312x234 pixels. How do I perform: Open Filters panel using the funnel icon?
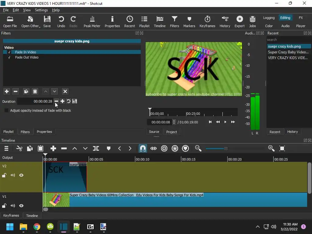[175, 22]
